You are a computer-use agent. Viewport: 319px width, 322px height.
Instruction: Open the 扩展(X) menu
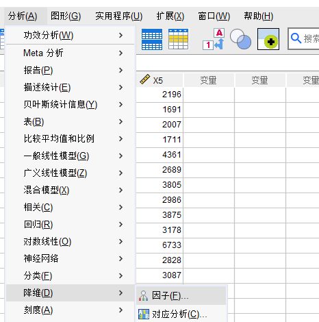click(x=170, y=16)
